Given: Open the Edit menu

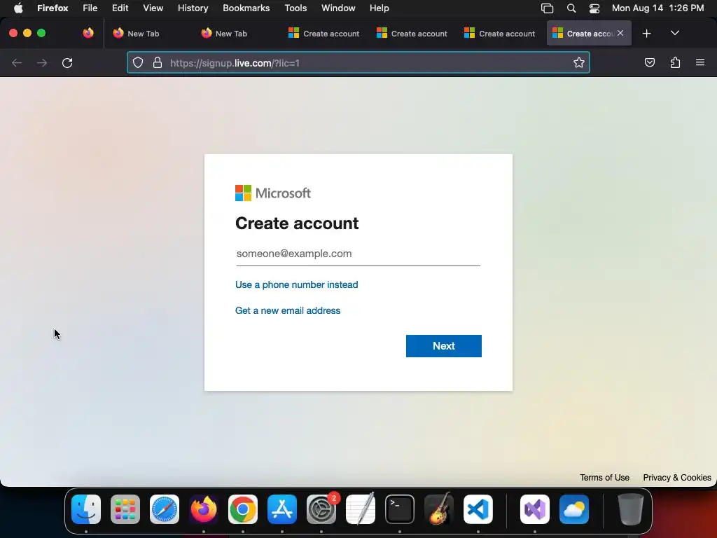Looking at the screenshot, I should [120, 8].
